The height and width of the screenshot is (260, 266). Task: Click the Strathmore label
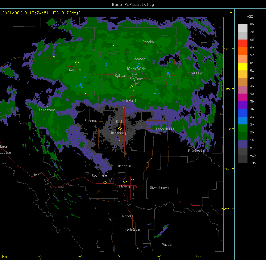(159, 188)
